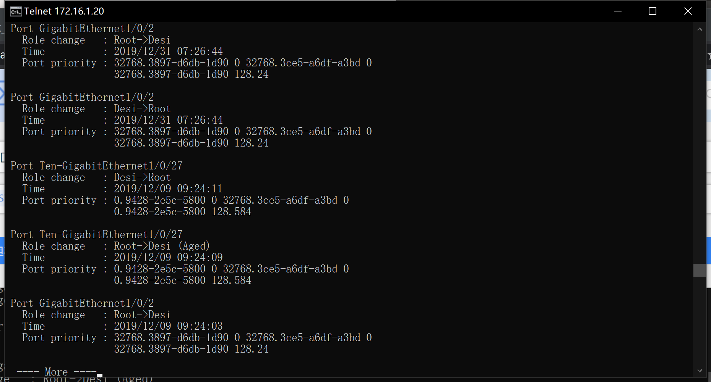Click the scrollbar down arrow
711x382 pixels.
tap(700, 370)
